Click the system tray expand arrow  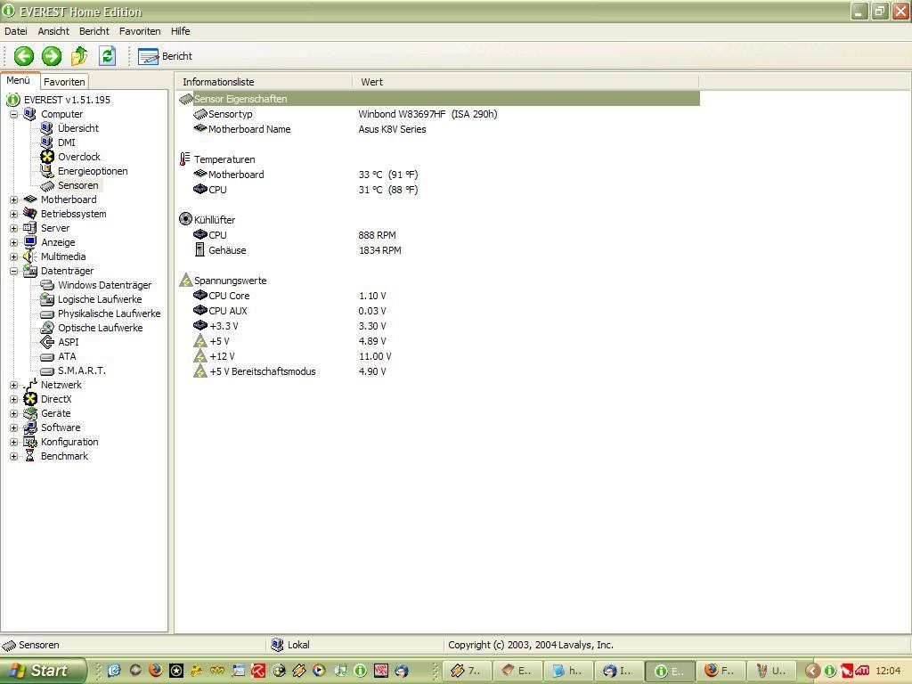point(812,671)
